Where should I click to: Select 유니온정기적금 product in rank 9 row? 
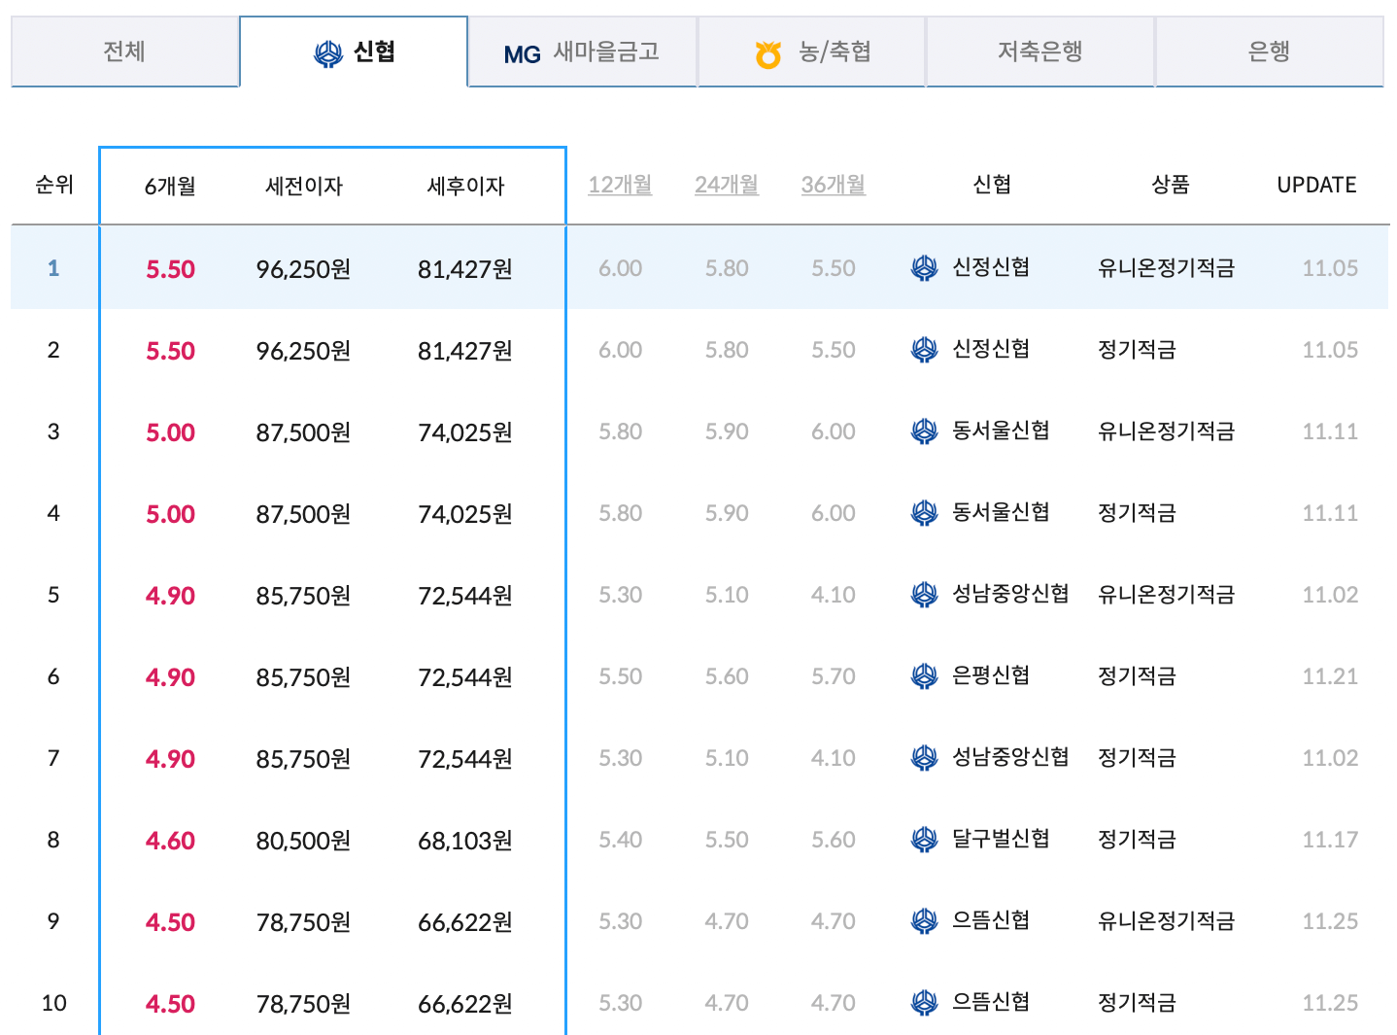click(x=1166, y=921)
